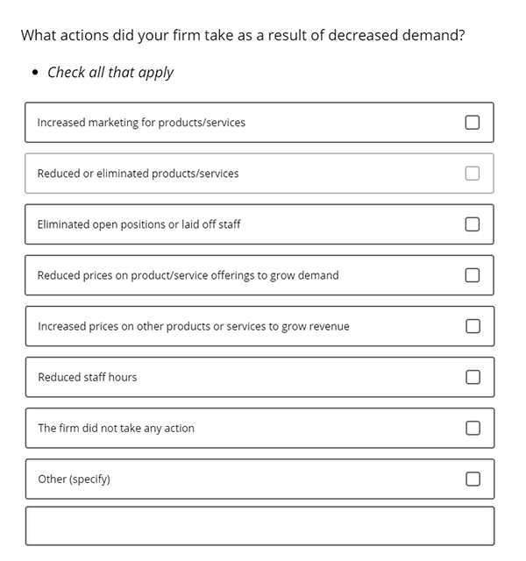Click the decreased demand question heading

pos(243,35)
